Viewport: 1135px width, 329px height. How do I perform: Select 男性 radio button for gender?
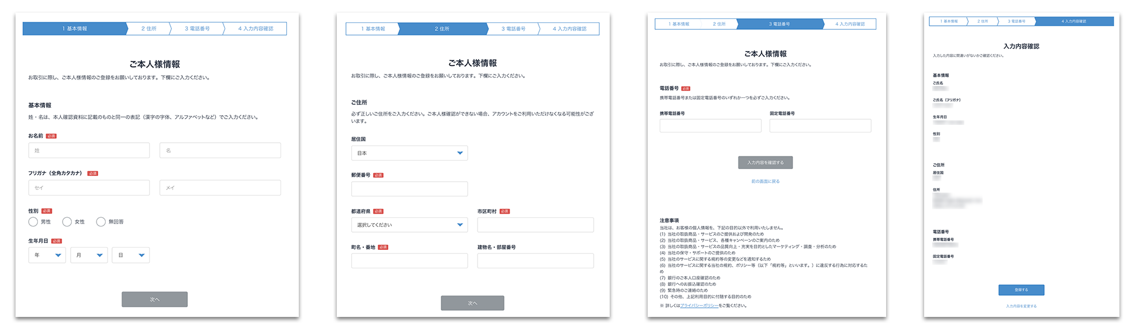click(33, 222)
